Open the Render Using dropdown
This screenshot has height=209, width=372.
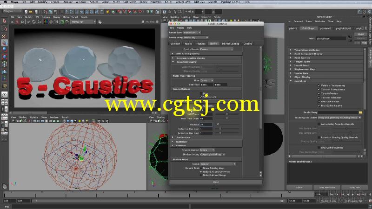pyautogui.click(x=195, y=38)
